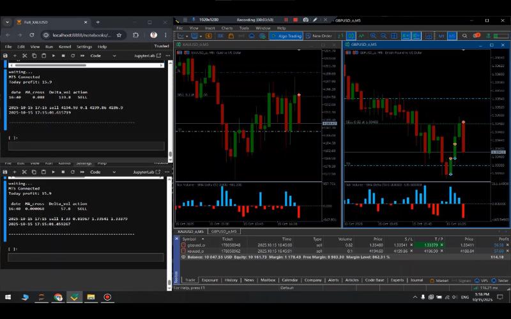Open the recorder's pen annotation tool
This screenshot has height=319, width=511.
tap(315, 20)
